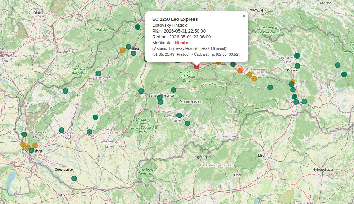The height and width of the screenshot is (204, 354).
Task: Select lower green marker at Banská Bystrica
Action: (x=161, y=102)
